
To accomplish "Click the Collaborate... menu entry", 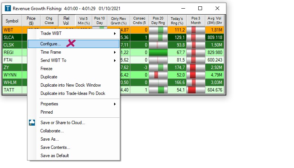I will click(x=52, y=131).
